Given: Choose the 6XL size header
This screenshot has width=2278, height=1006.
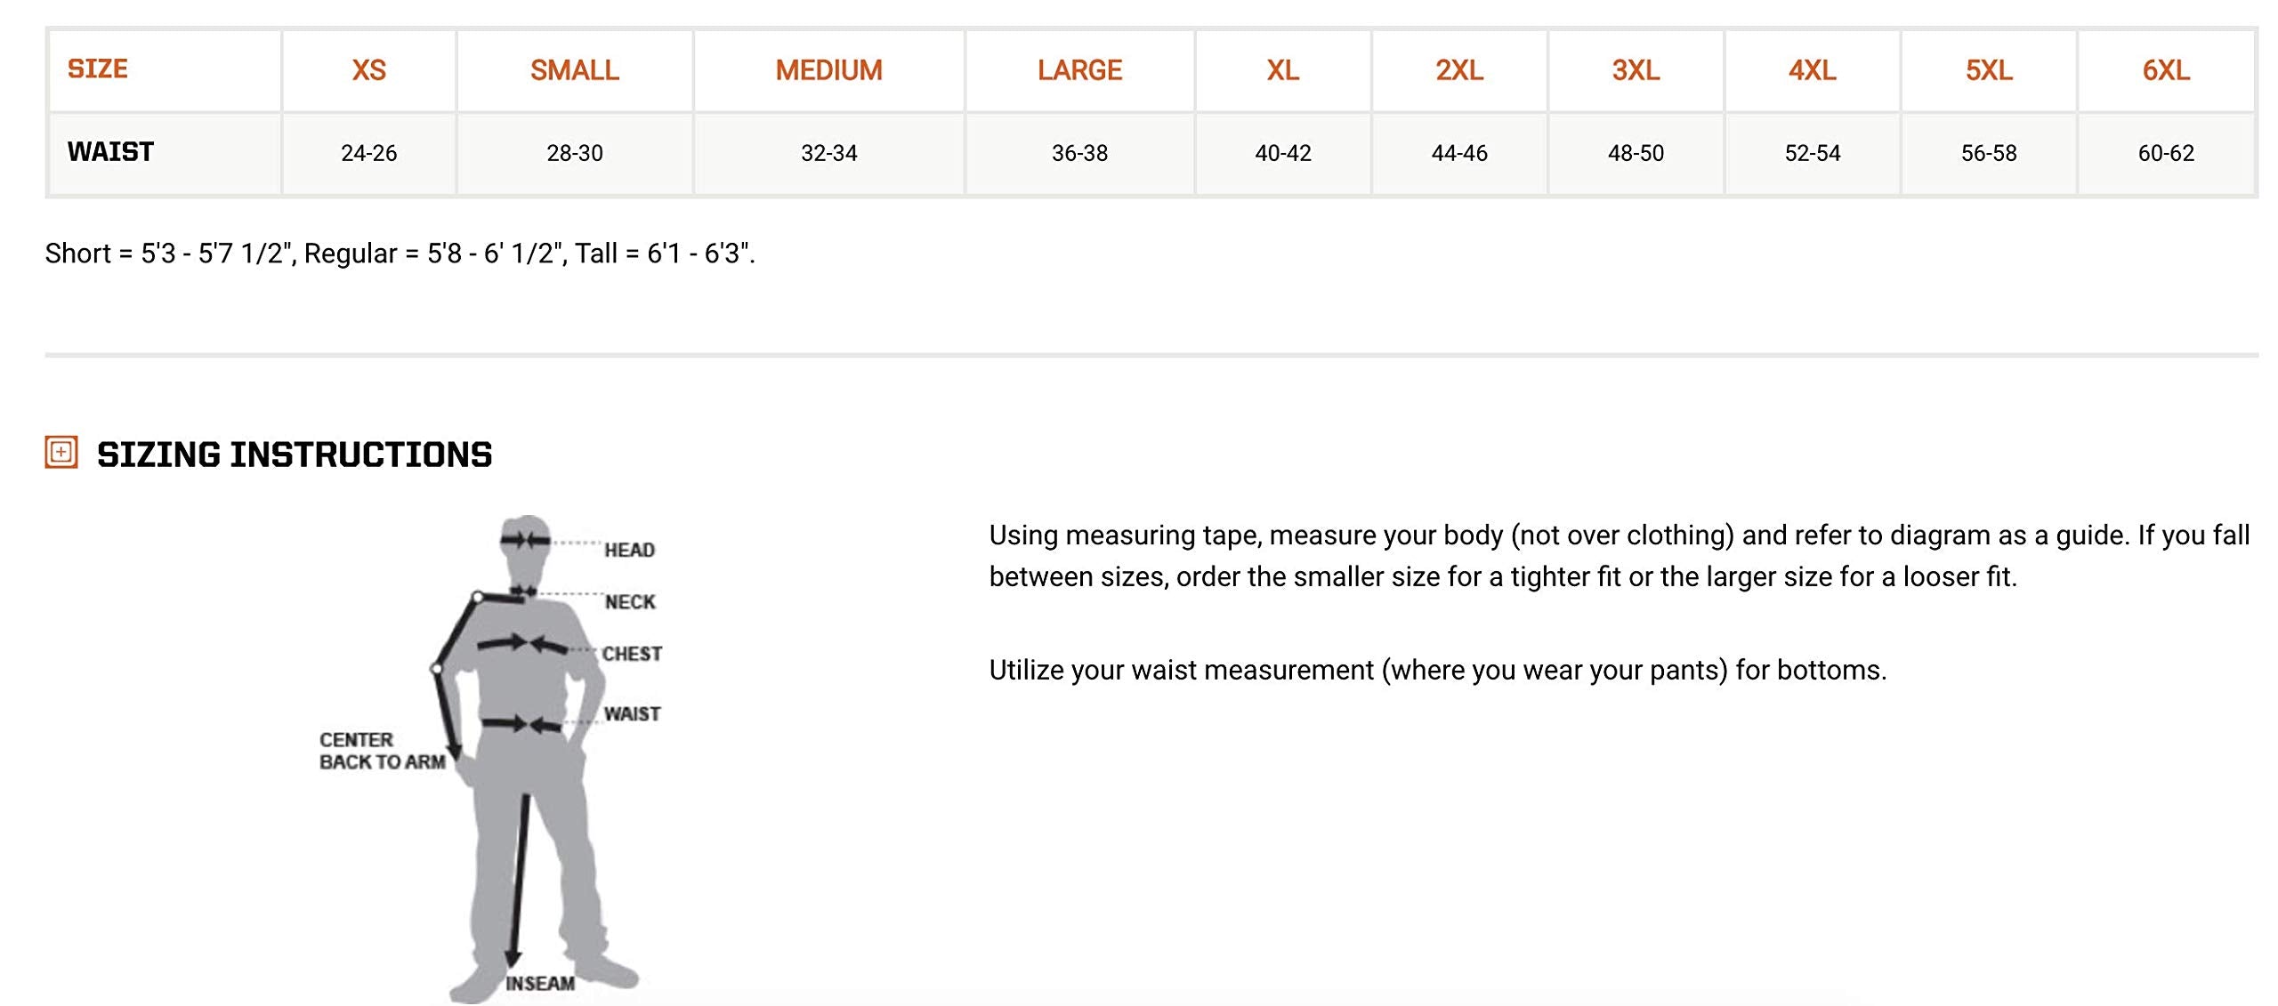Looking at the screenshot, I should 2165,70.
